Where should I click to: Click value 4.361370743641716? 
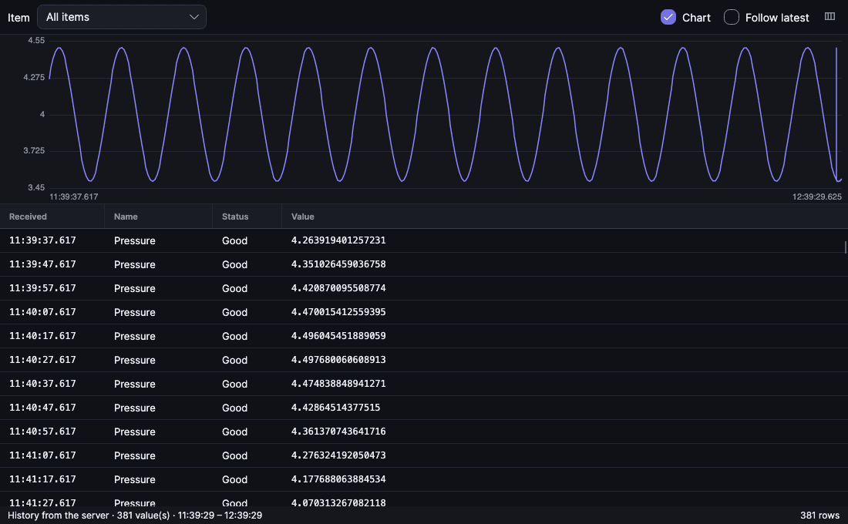pos(338,431)
